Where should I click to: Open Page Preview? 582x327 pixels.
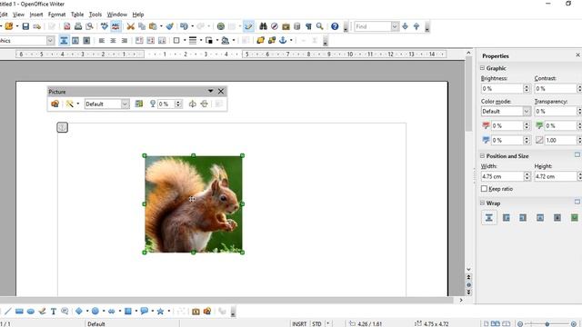(89, 26)
